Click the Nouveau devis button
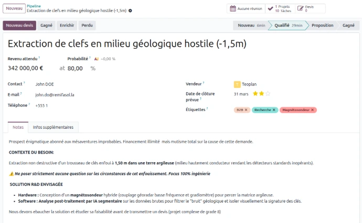This screenshot has height=223, width=362. pyautogui.click(x=19, y=25)
